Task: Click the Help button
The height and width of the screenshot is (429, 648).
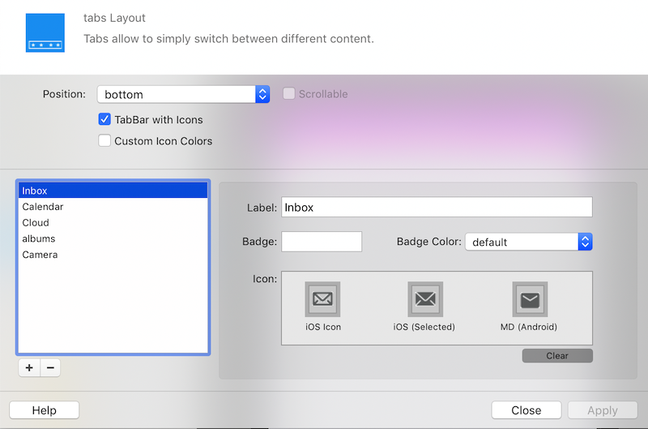Action: tap(45, 410)
